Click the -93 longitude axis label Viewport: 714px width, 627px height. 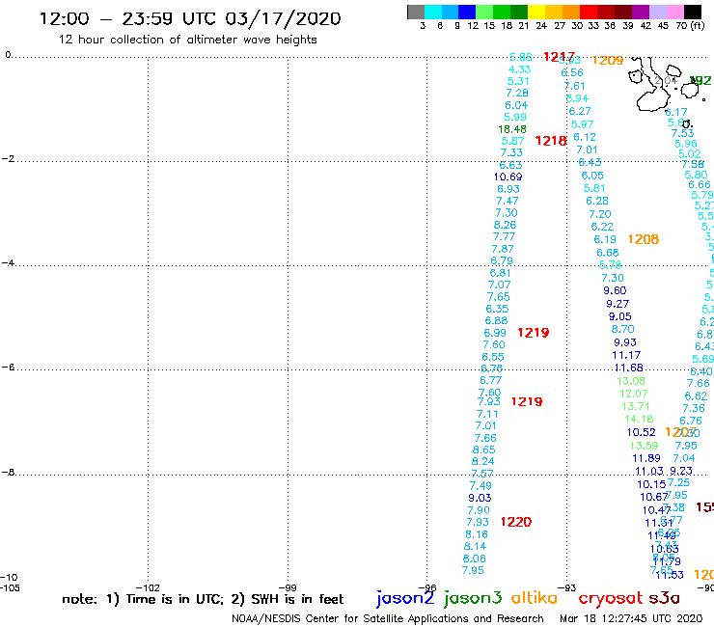coord(567,587)
